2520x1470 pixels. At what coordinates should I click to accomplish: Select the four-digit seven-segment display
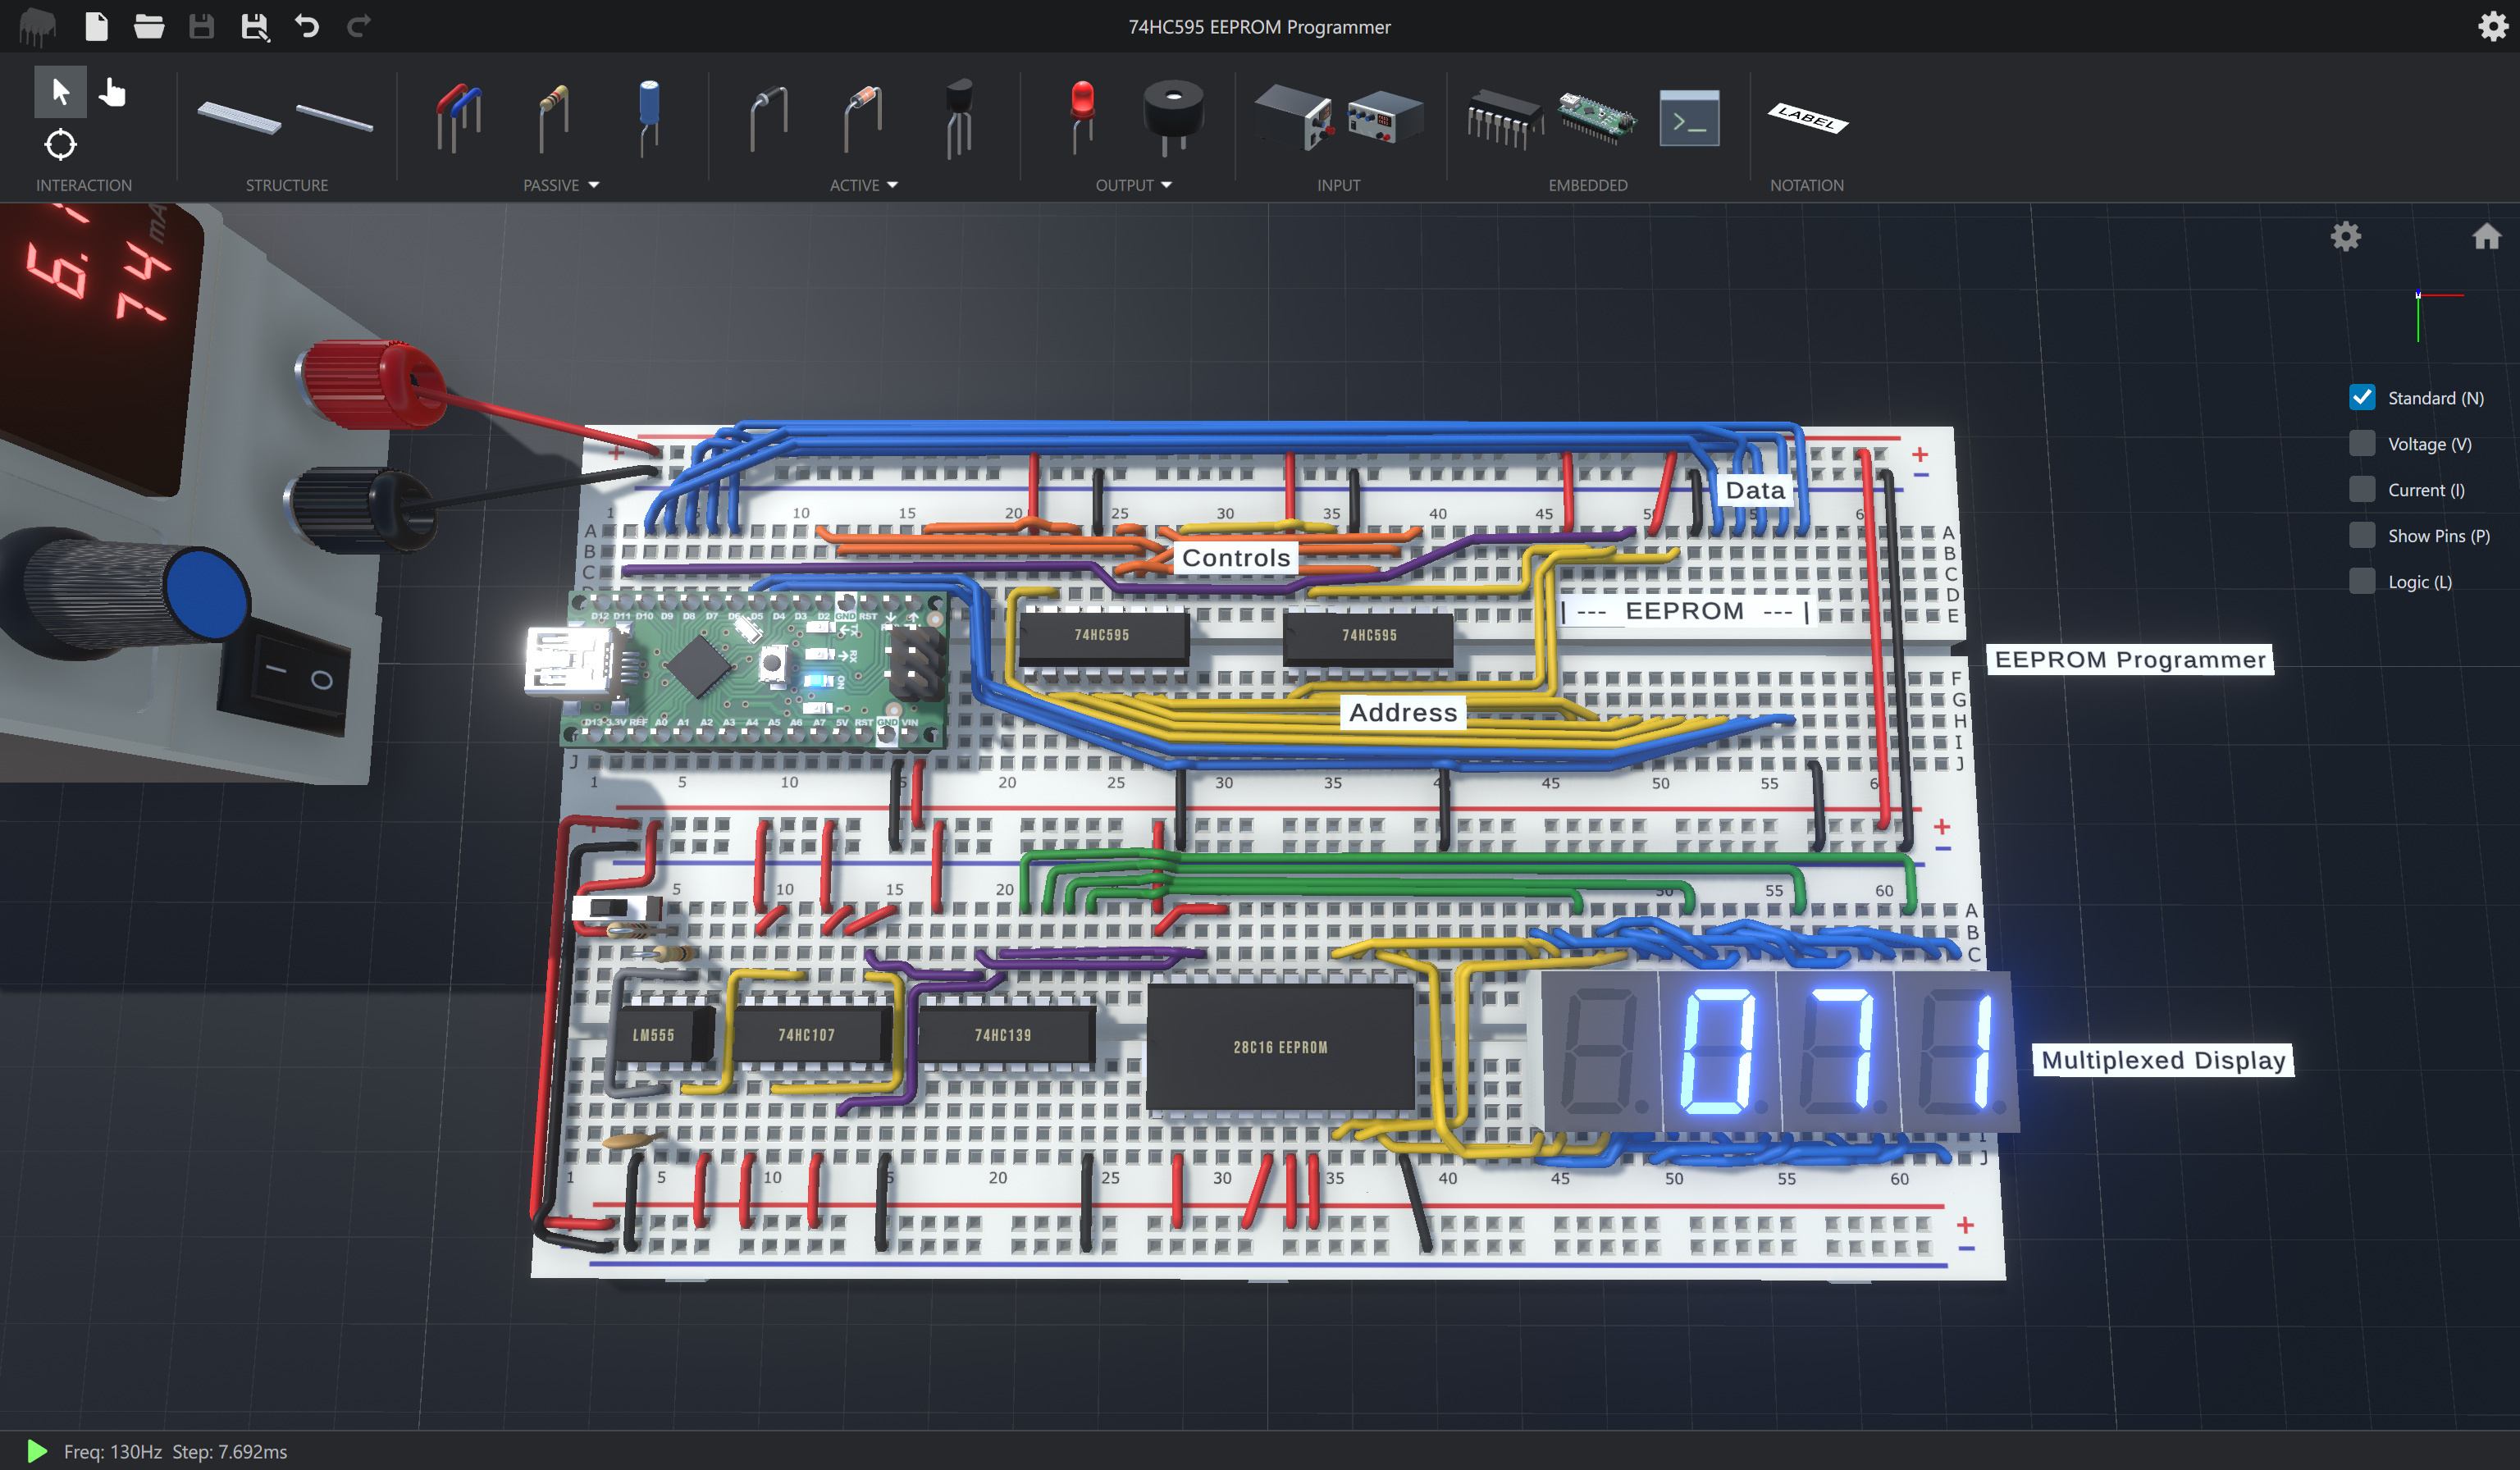click(1780, 1051)
